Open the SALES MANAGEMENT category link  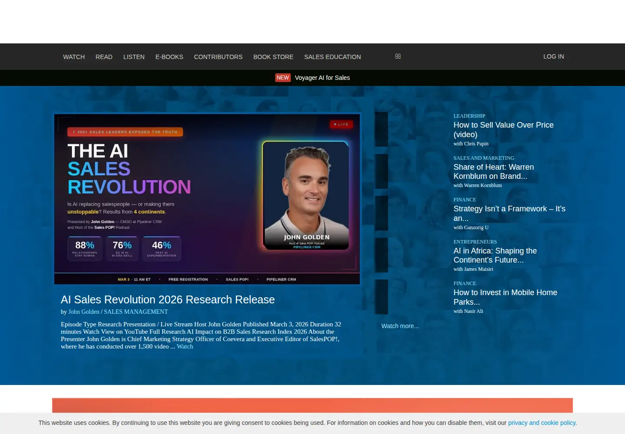click(x=136, y=312)
